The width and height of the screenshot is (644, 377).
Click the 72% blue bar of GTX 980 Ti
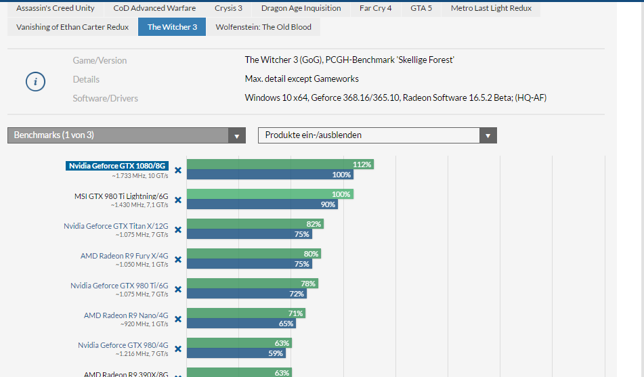click(247, 294)
